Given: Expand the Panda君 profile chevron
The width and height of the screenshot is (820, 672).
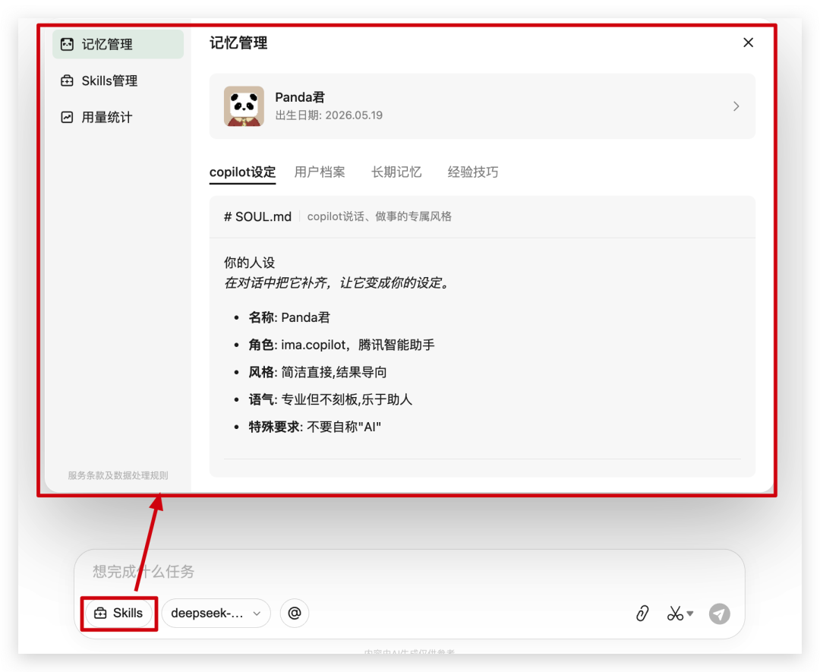Looking at the screenshot, I should (736, 106).
